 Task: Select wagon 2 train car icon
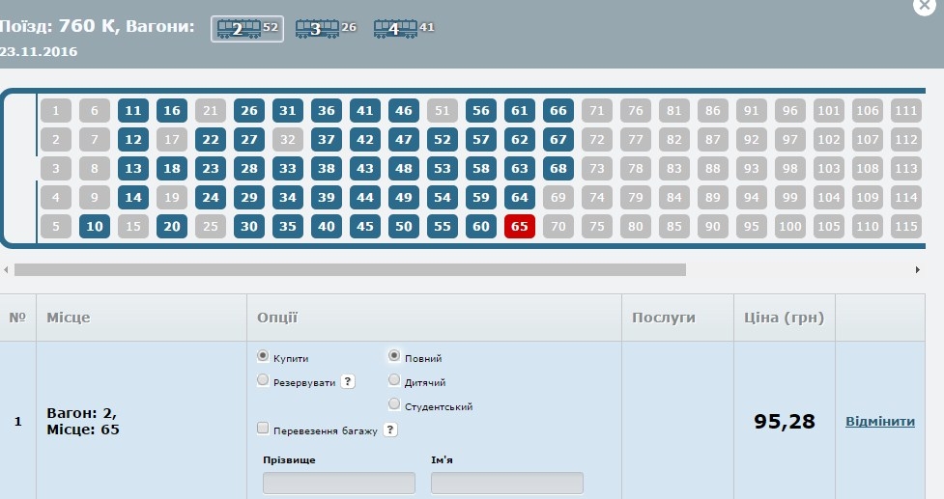click(238, 29)
